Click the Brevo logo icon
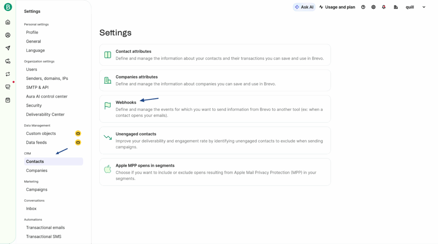 coord(8,7)
